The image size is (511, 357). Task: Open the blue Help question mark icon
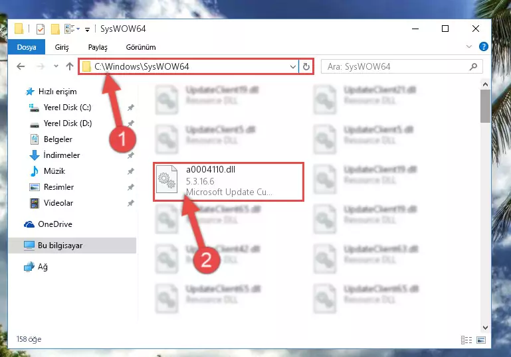pos(484,46)
